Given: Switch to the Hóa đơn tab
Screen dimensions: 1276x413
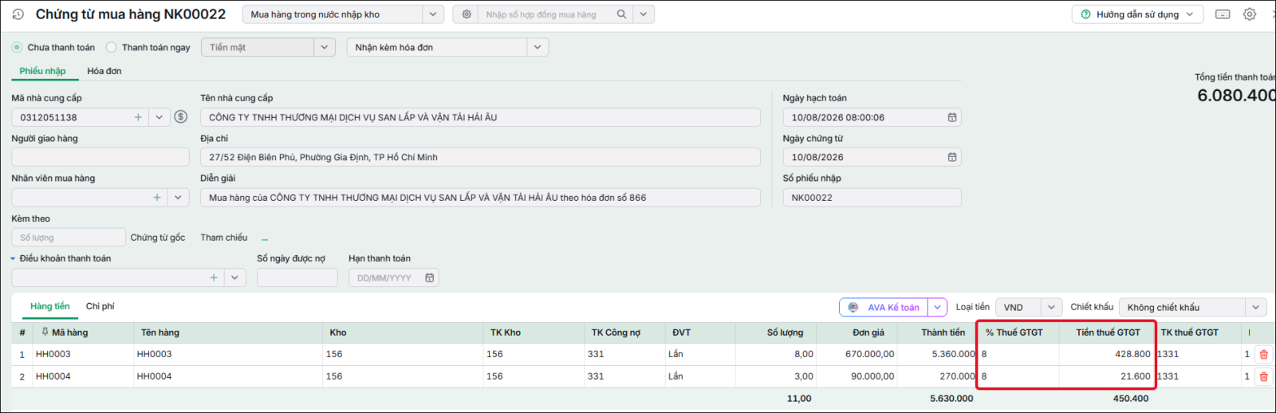Looking at the screenshot, I should 104,71.
